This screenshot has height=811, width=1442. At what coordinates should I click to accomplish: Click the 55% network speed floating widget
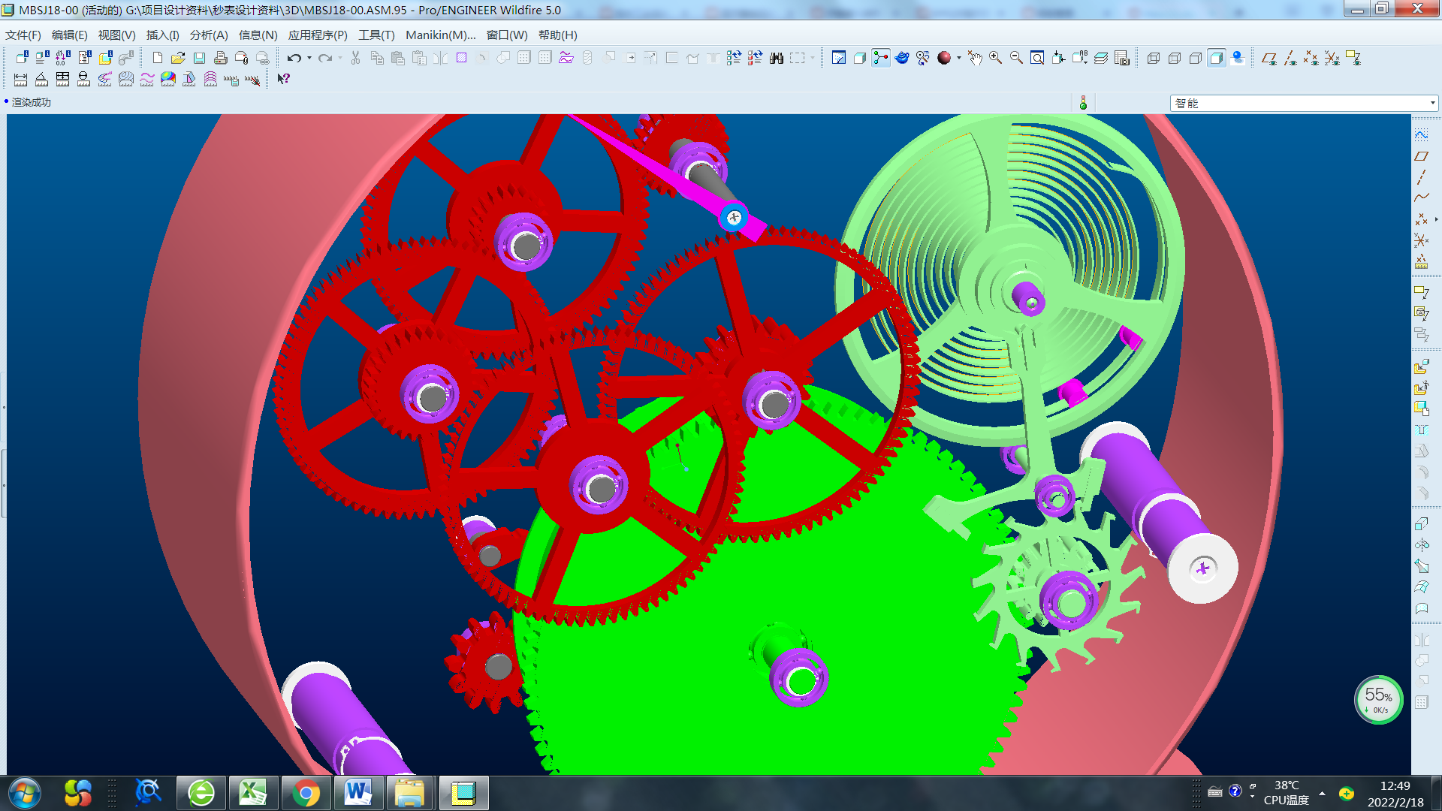pyautogui.click(x=1378, y=699)
